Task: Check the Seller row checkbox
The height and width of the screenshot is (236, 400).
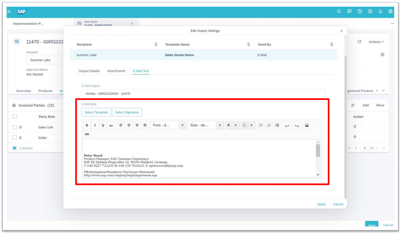Action: click(x=15, y=138)
